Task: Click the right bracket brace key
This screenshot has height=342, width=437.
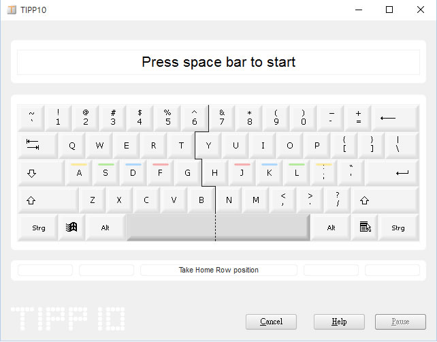Action: (x=371, y=145)
